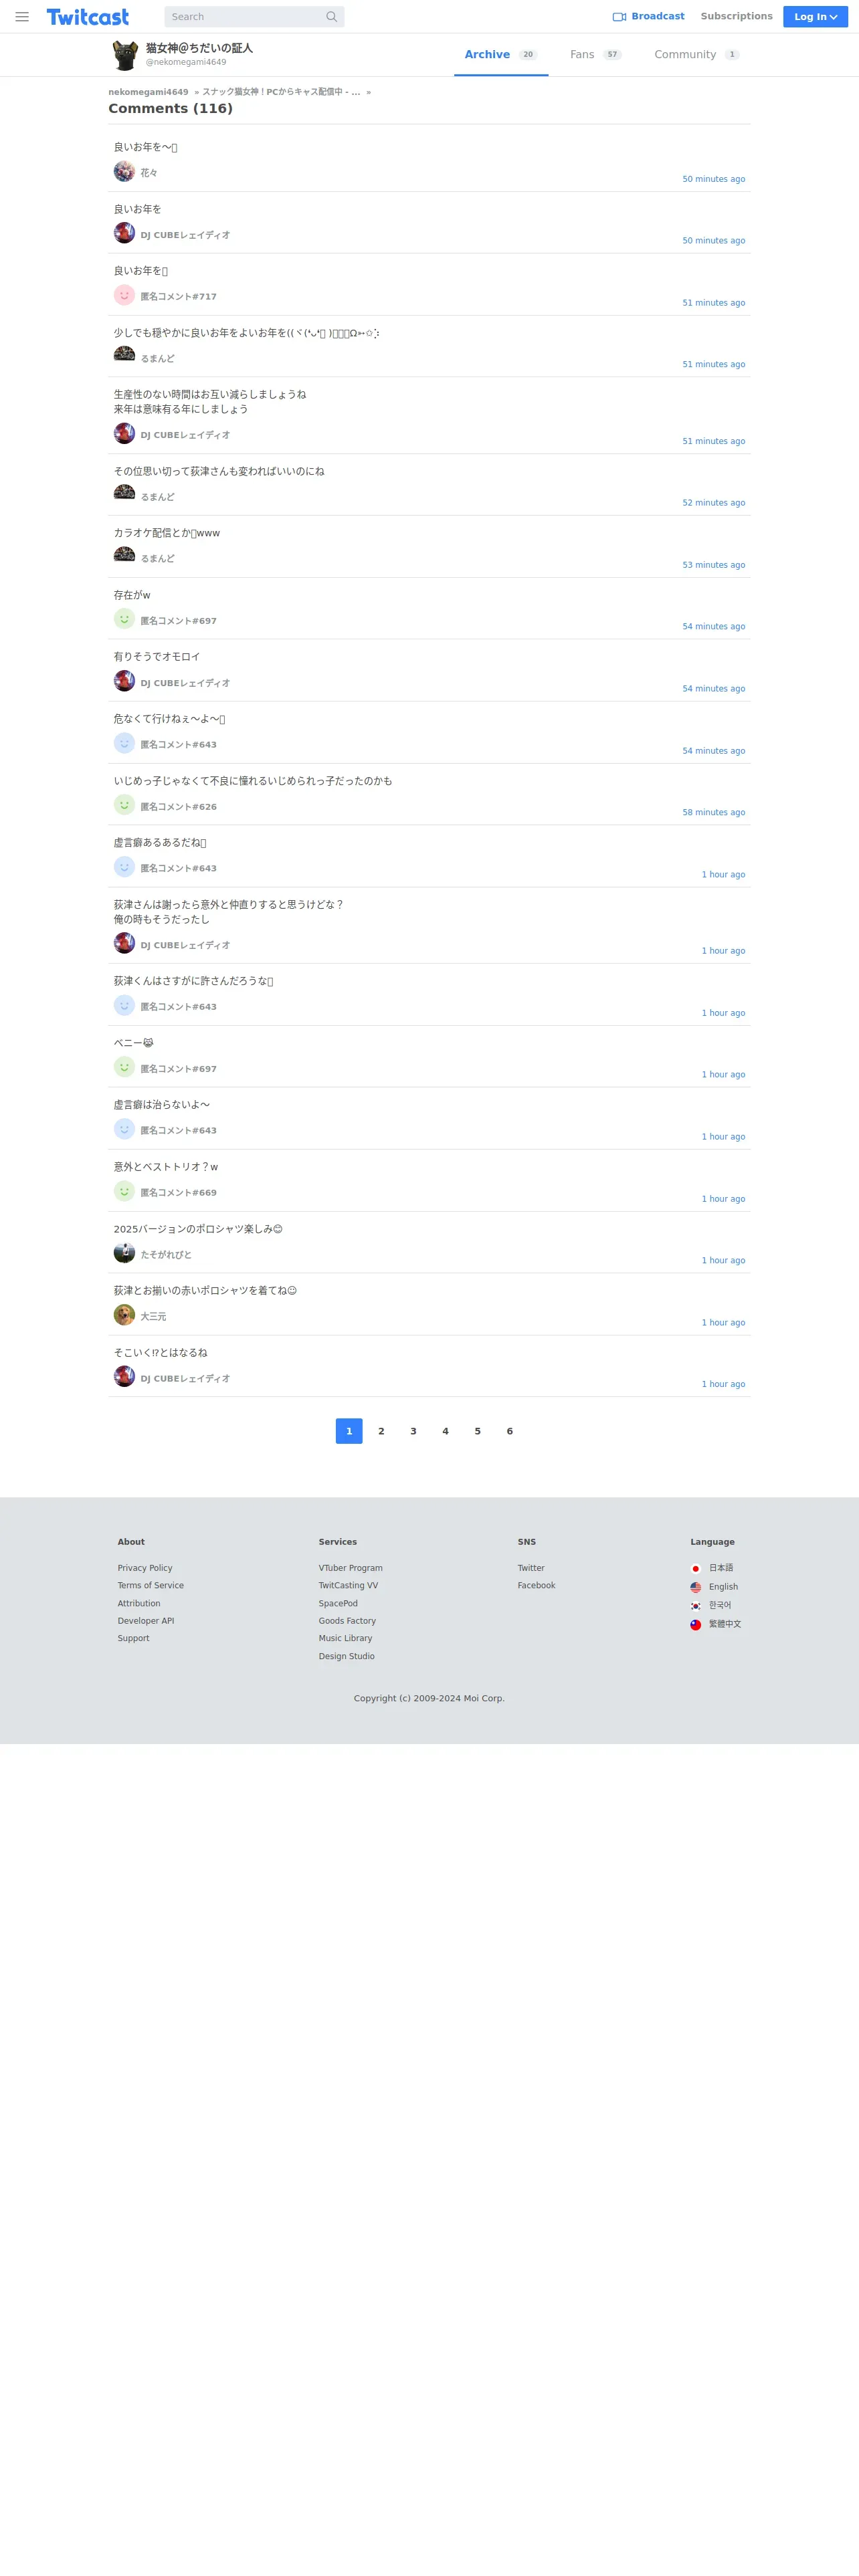Click the search magnifier icon

pyautogui.click(x=331, y=17)
